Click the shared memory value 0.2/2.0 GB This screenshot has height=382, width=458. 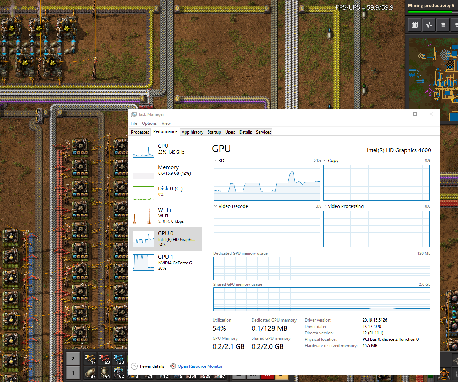coord(267,346)
